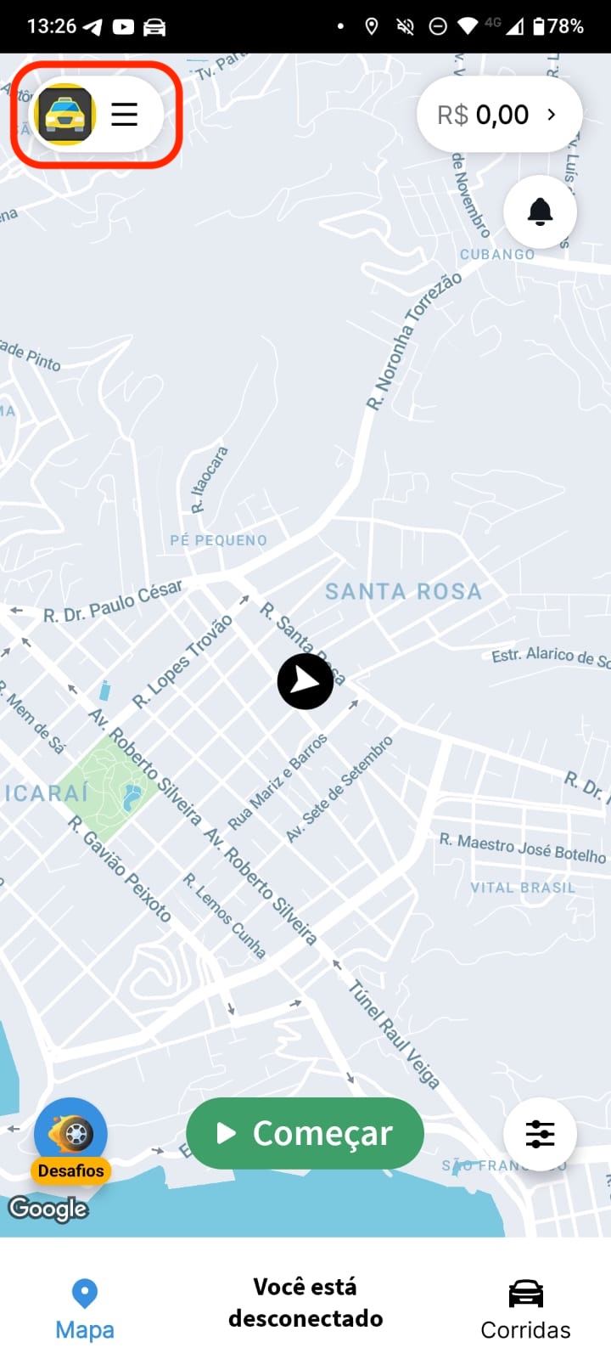Tap the Santa Rosa neighborhood label
This screenshot has width=611, height=1359.
(x=403, y=591)
